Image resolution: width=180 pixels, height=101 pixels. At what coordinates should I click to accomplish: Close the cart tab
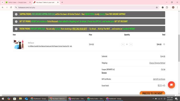click(x=58, y=2)
